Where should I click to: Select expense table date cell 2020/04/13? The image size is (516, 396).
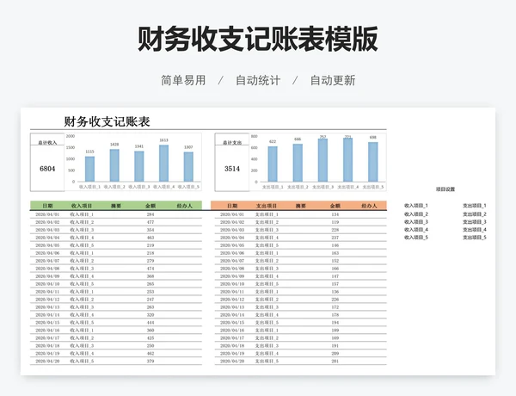[x=232, y=307]
